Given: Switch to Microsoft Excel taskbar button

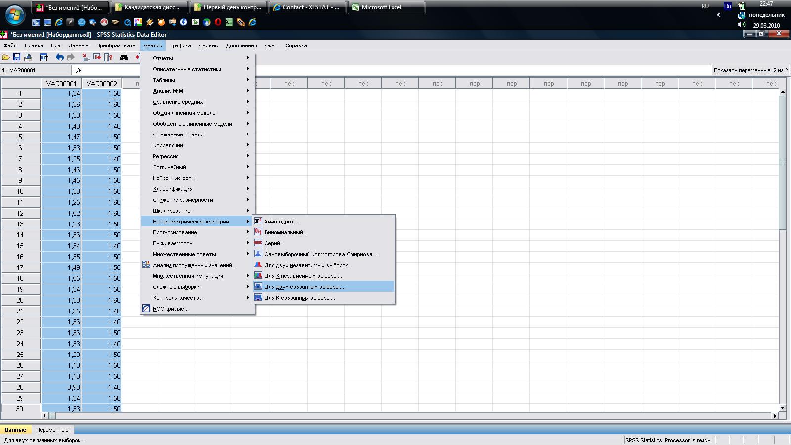Looking at the screenshot, I should click(x=386, y=7).
